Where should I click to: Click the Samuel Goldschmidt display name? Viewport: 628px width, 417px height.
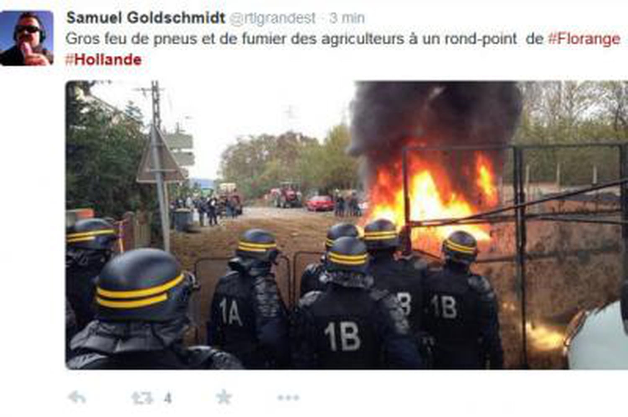146,18
